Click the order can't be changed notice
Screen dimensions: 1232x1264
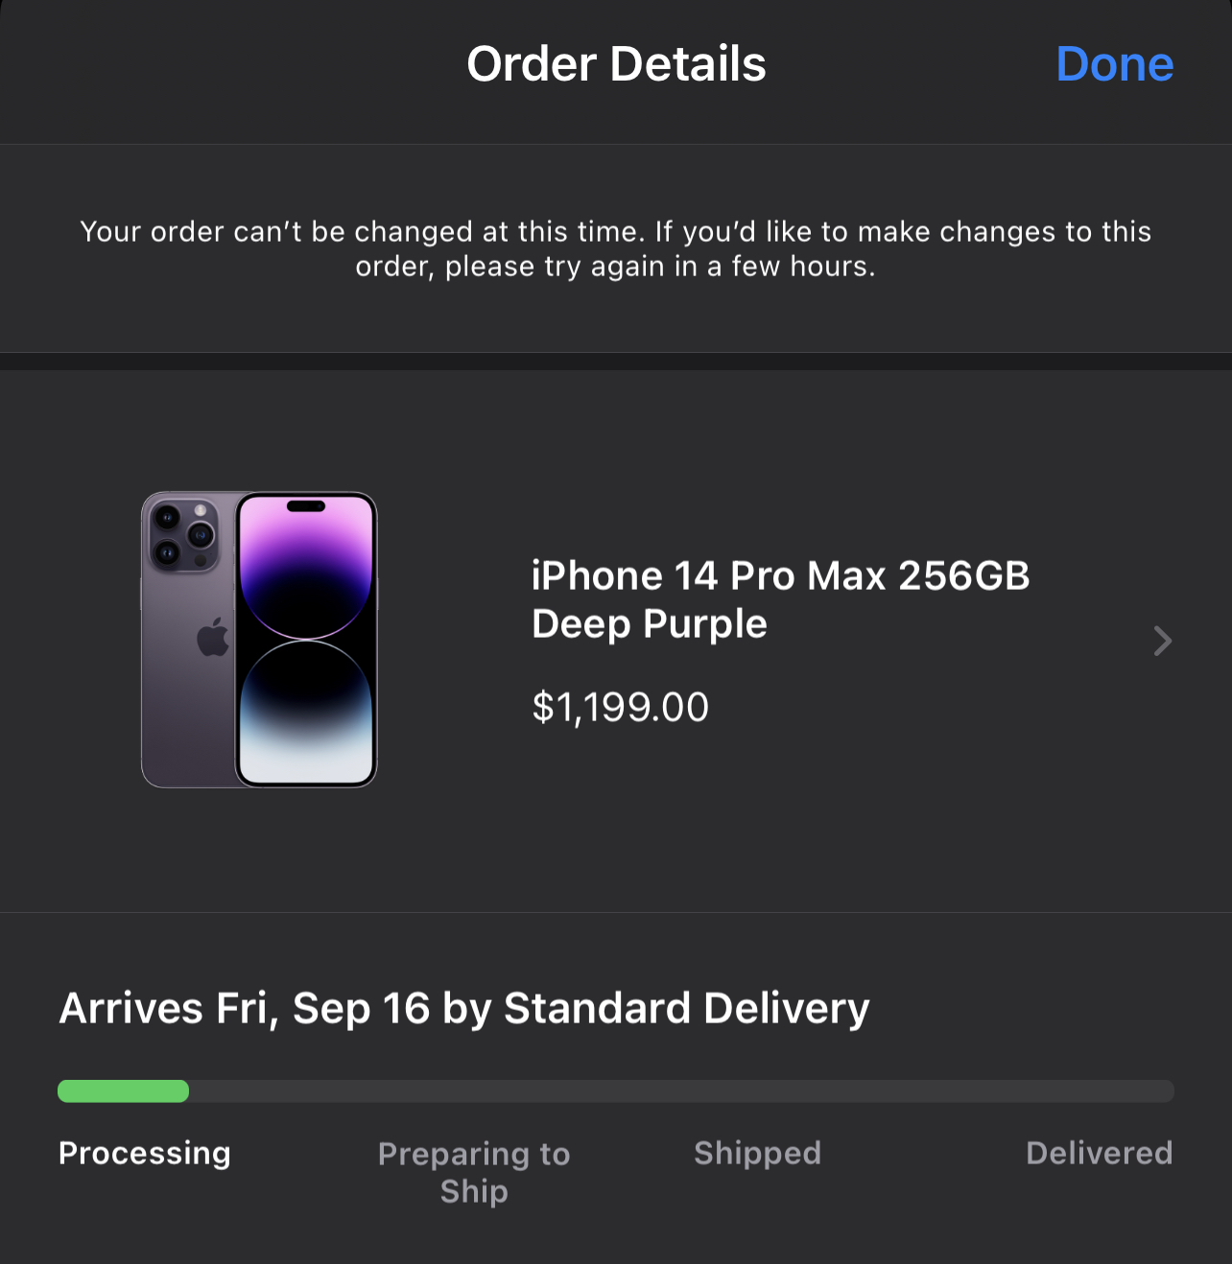[616, 248]
